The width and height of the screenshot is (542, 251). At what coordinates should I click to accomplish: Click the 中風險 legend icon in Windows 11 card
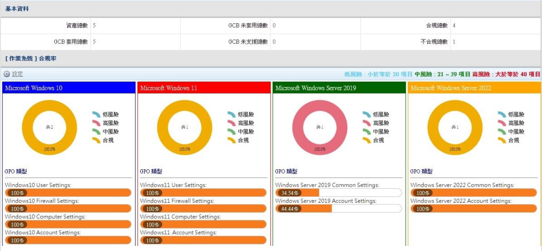(x=232, y=132)
